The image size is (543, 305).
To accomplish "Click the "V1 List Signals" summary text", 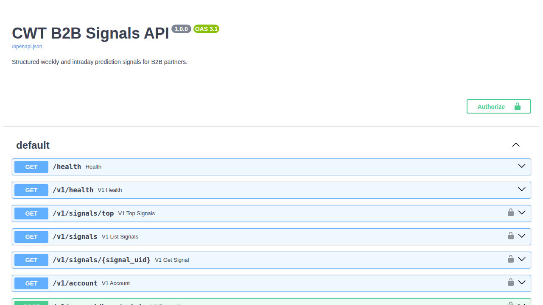I will [x=120, y=237].
